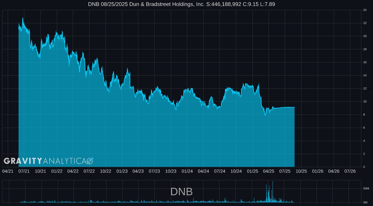Click the 4 price label on the y-axis

tap(364, 141)
